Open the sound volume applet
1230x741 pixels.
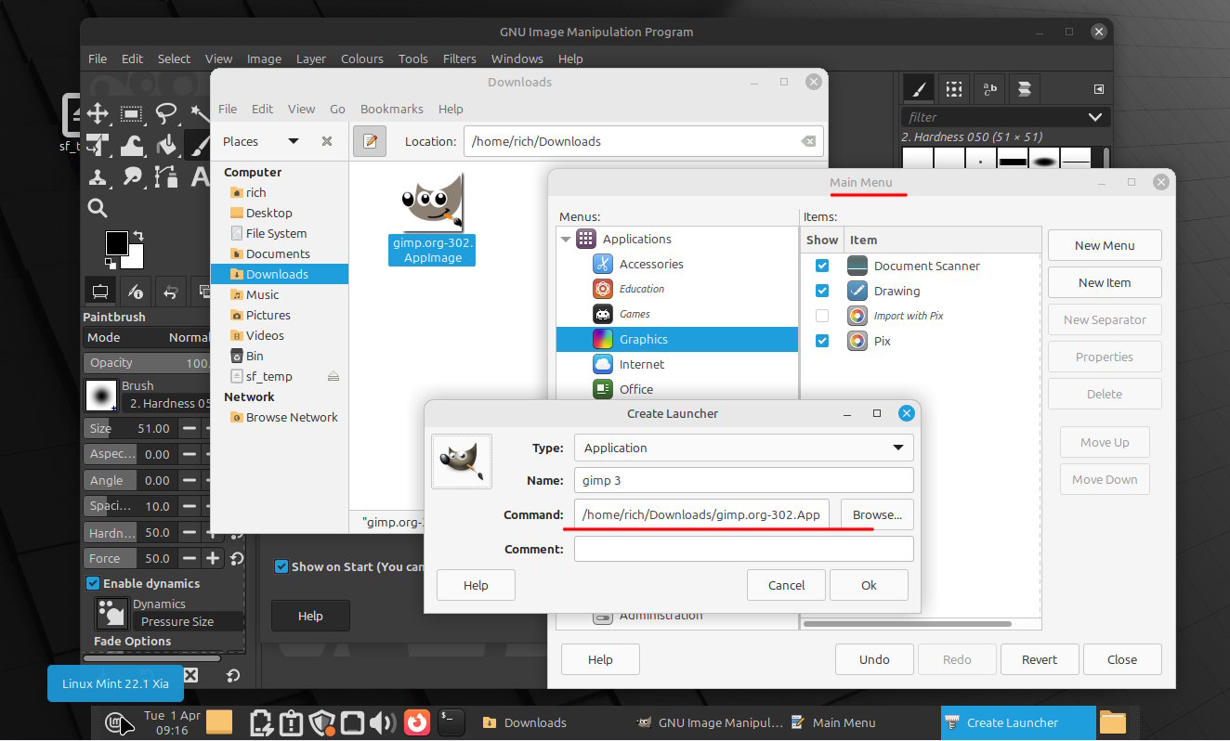[381, 722]
